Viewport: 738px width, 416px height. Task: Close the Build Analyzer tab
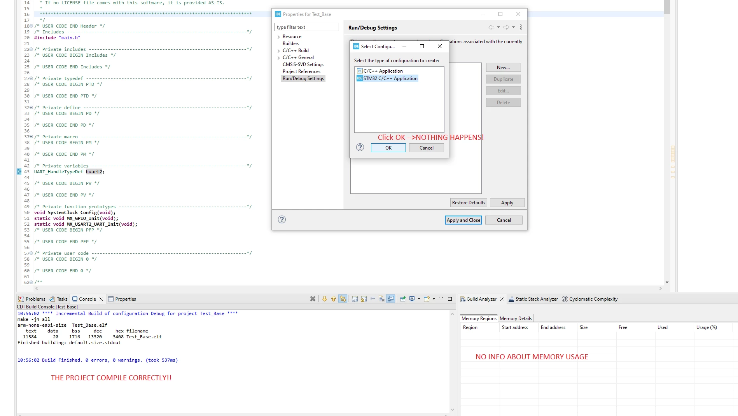tap(502, 299)
